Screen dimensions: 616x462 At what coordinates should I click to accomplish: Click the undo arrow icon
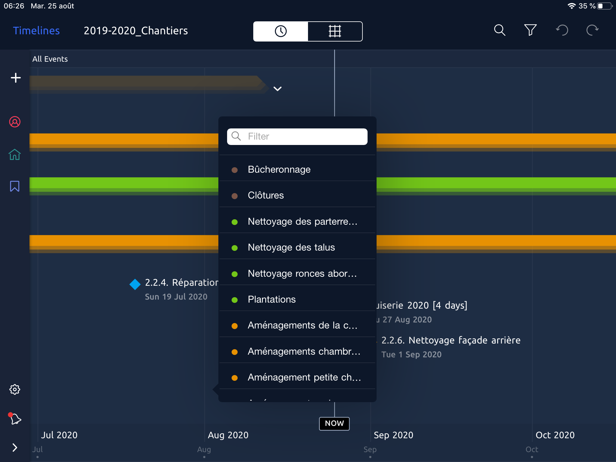coord(562,30)
